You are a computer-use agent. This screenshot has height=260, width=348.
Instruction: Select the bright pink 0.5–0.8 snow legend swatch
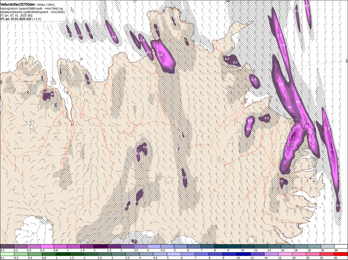pos(47,246)
